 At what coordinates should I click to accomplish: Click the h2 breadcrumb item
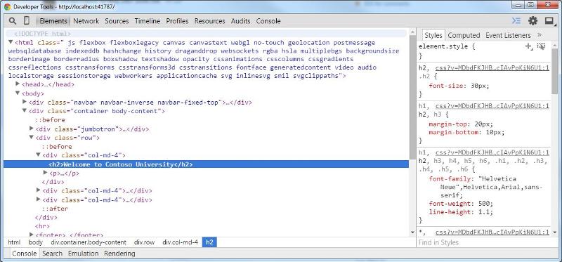(209, 242)
